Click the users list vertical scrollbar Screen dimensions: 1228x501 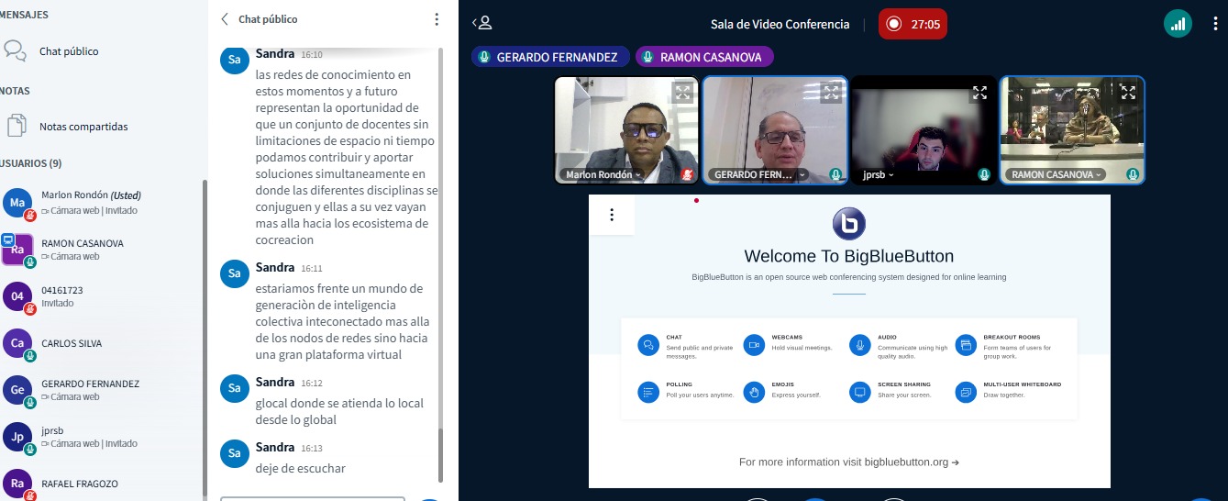pos(205,340)
